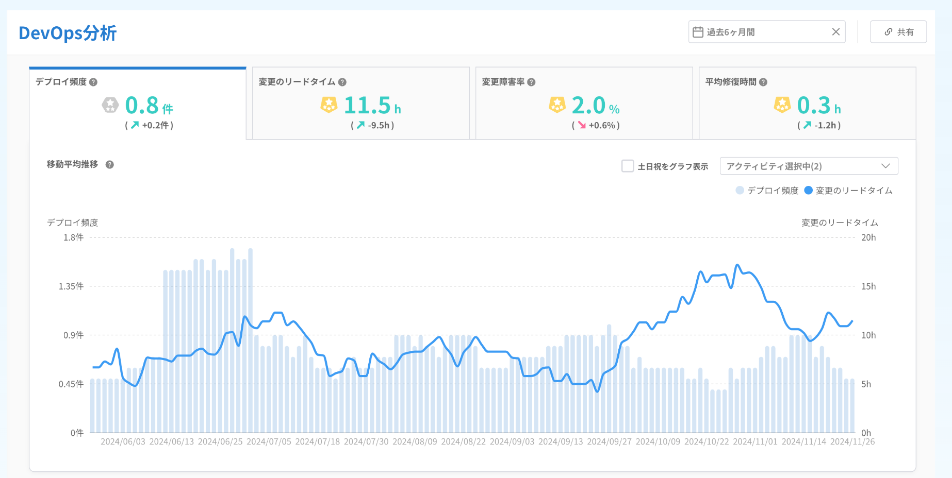The image size is (952, 478).
Task: Click help icon beside 変更のリードタイム
Action: click(x=342, y=82)
